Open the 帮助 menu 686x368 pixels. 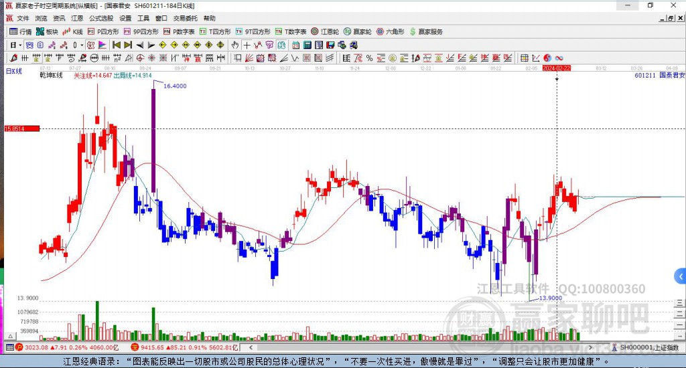tap(210, 18)
